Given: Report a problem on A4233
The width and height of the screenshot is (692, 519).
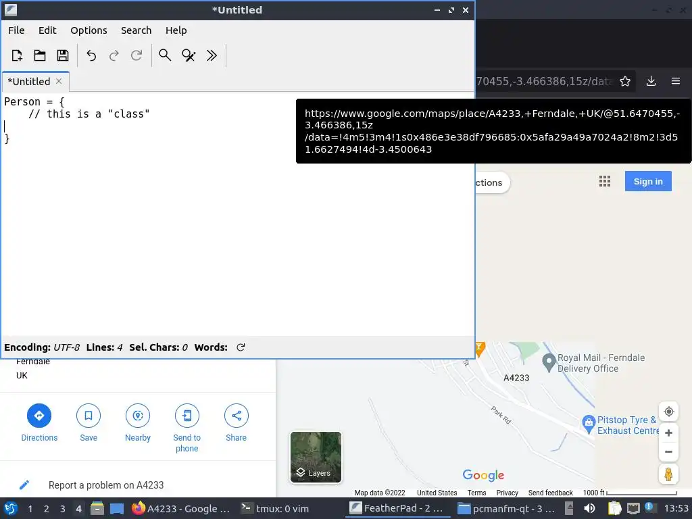Looking at the screenshot, I should 106,485.
